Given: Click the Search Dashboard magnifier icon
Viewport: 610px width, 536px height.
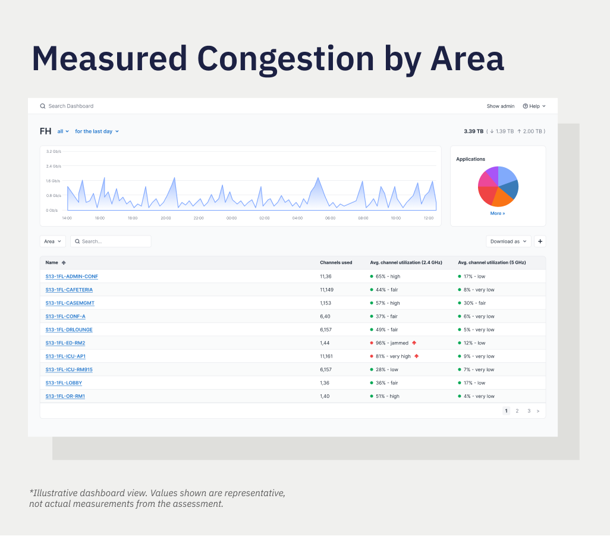Looking at the screenshot, I should pos(43,106).
